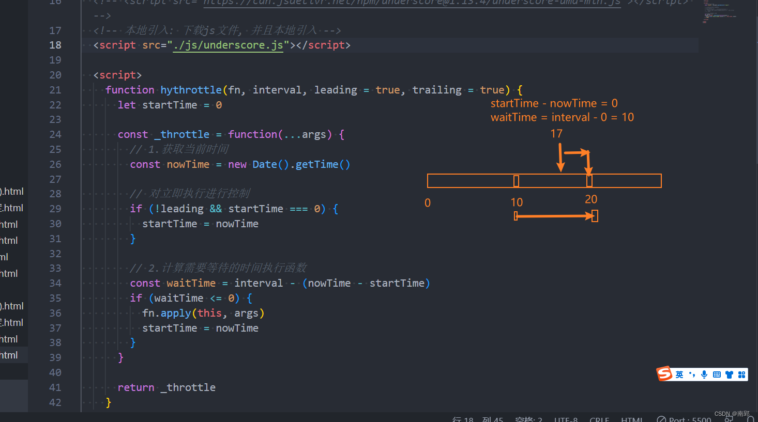Change the CRLF line ending setting
Screen dimensions: 758x422
(x=599, y=419)
